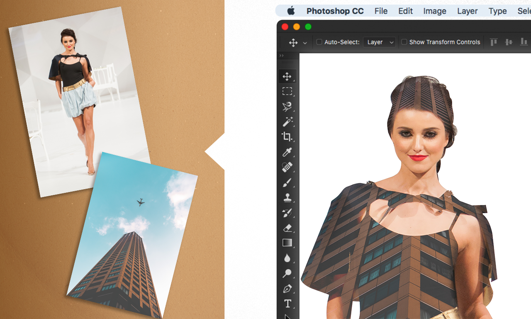Open the Edit menu

405,11
